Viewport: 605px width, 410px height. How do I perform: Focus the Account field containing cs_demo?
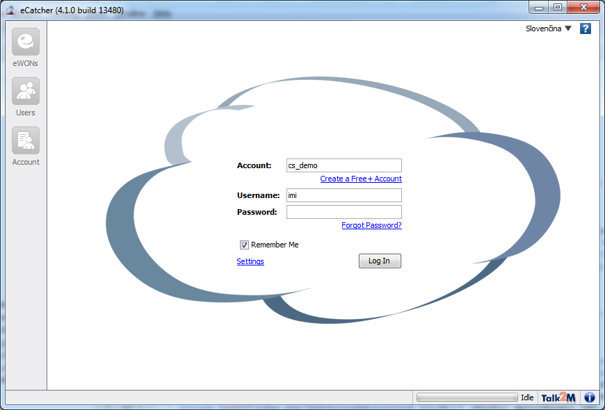point(344,165)
